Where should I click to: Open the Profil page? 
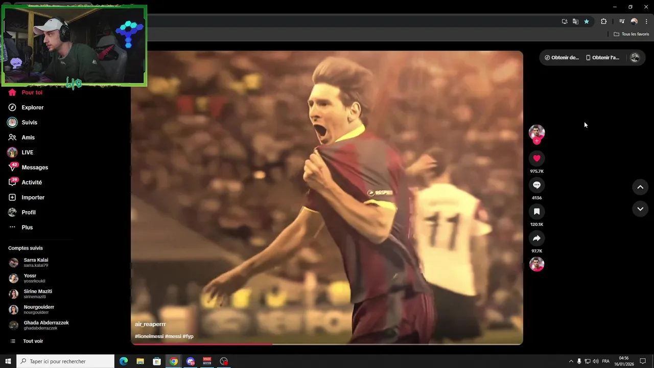coord(22,212)
